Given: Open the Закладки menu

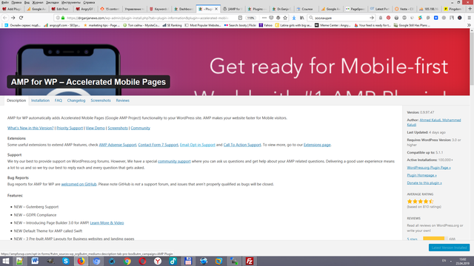Looking at the screenshot, I should [x=53, y=2].
